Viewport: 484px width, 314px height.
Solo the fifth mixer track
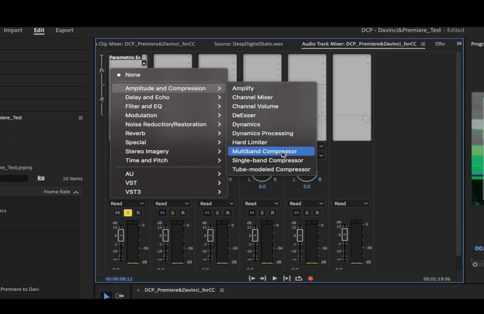pyautogui.click(x=307, y=213)
